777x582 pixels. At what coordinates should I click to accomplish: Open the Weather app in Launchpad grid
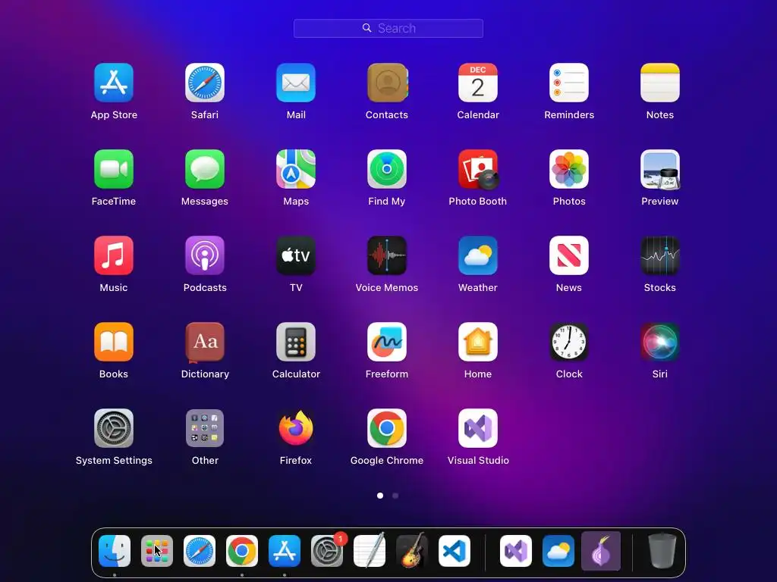click(x=478, y=255)
